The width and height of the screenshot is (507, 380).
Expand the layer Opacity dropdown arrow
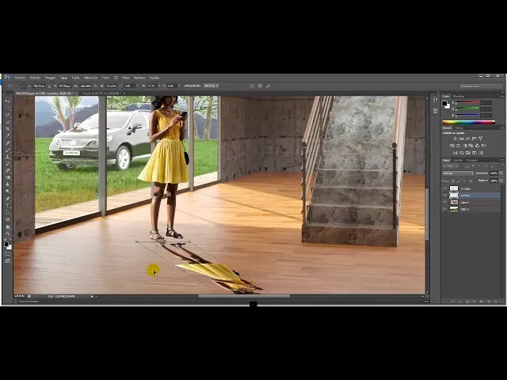(500, 173)
